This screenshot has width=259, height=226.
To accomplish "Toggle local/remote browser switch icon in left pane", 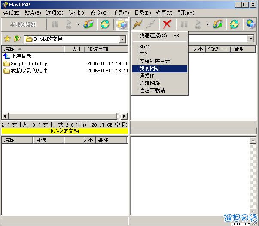I will click(122, 24).
